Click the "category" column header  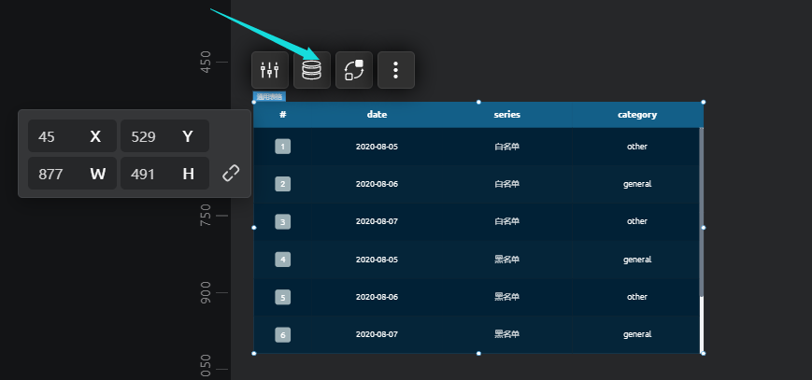(x=637, y=115)
